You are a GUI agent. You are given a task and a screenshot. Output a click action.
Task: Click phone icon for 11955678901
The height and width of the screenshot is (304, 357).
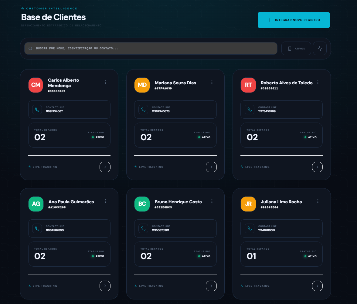click(143, 228)
